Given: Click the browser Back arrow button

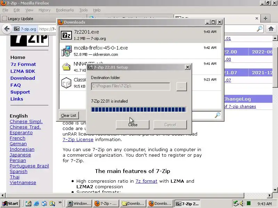Looking at the screenshot, I should coord(7,29).
